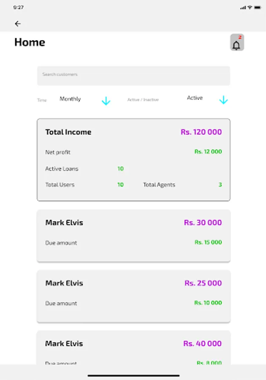Select the bell icon on the Home screen

(x=236, y=44)
